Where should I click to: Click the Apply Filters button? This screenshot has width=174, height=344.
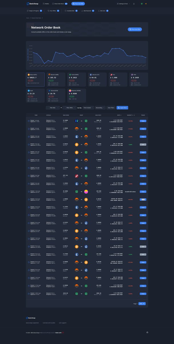pyautogui.click(x=122, y=108)
